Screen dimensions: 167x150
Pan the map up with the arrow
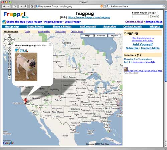coord(9,36)
